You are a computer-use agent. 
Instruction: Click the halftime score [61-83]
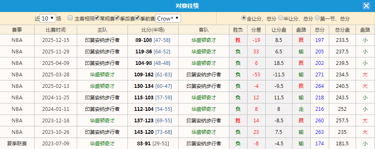[164, 75]
